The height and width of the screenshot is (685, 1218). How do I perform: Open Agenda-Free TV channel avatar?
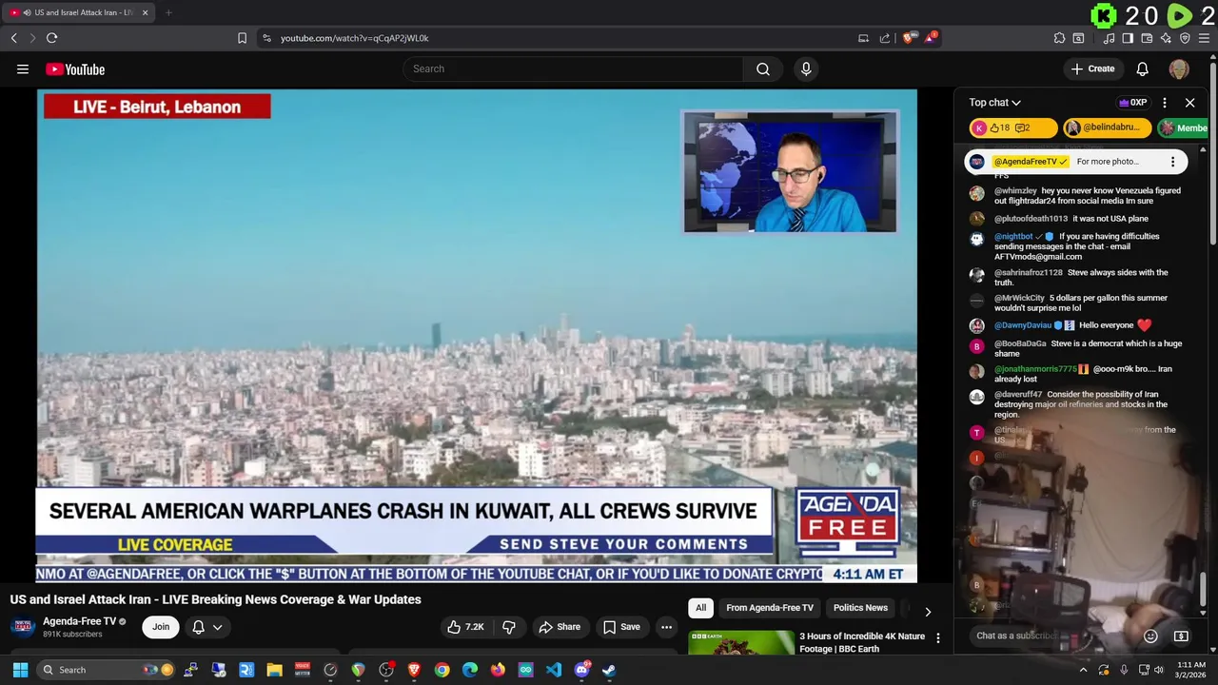(23, 627)
